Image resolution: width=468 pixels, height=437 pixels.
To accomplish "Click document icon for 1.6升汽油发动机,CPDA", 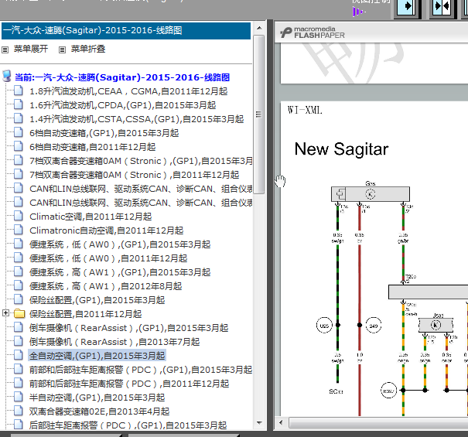I will point(19,104).
